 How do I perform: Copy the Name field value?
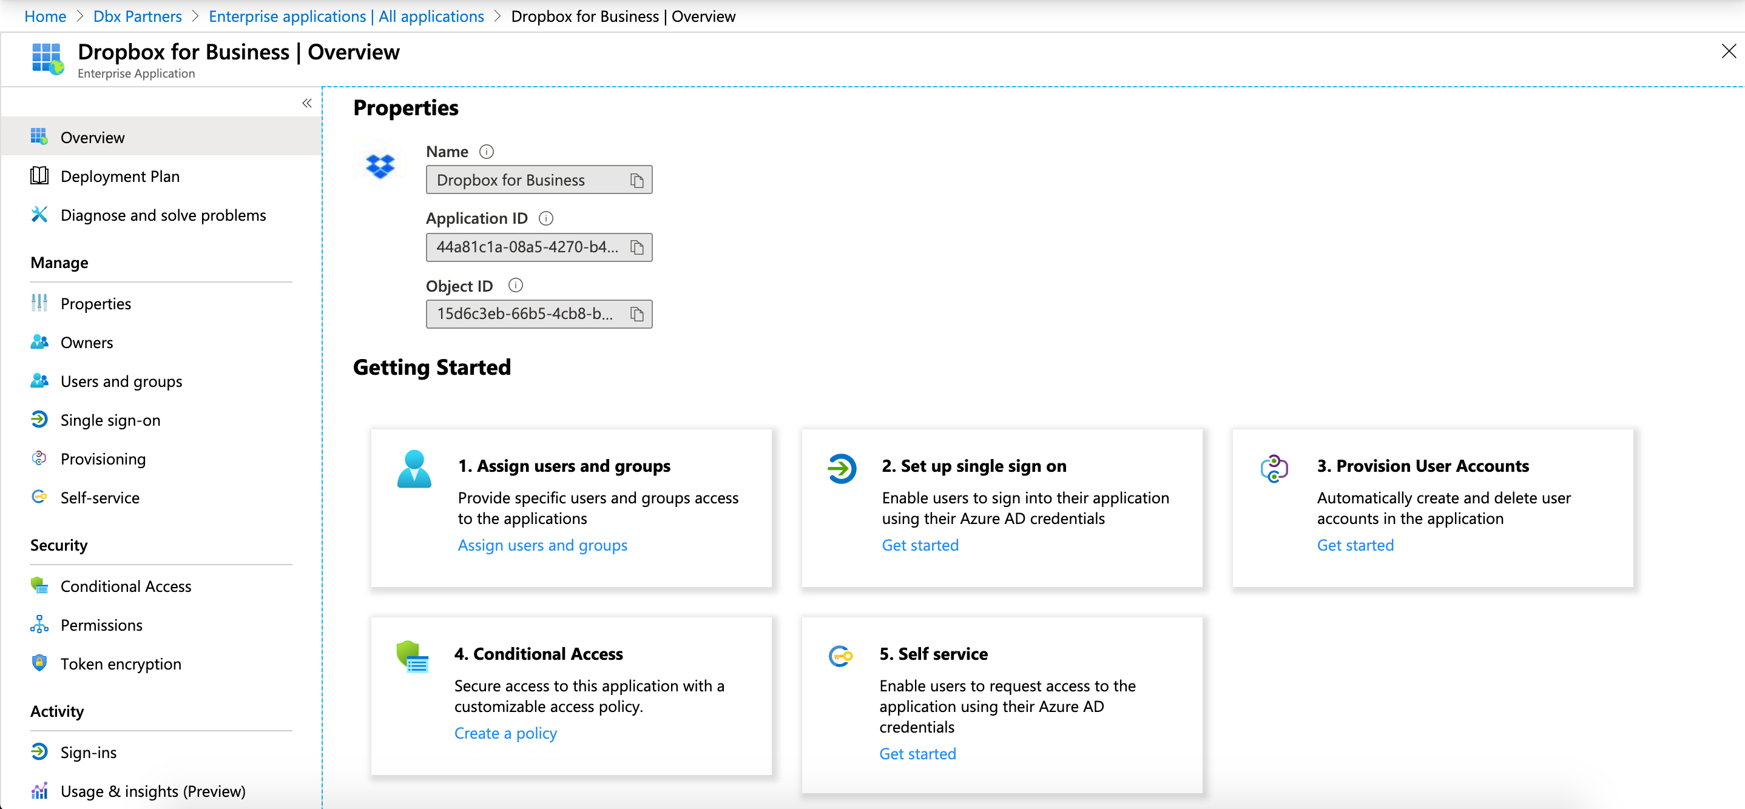coord(636,180)
